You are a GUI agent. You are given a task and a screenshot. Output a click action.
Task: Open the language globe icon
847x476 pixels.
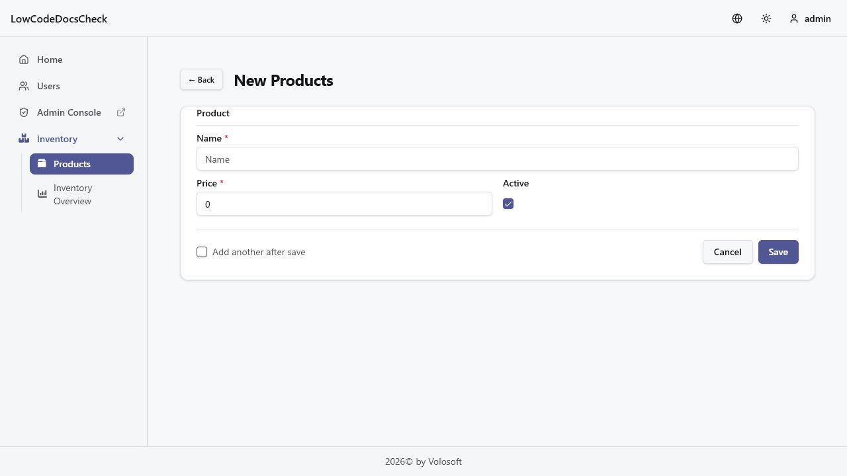(x=737, y=19)
